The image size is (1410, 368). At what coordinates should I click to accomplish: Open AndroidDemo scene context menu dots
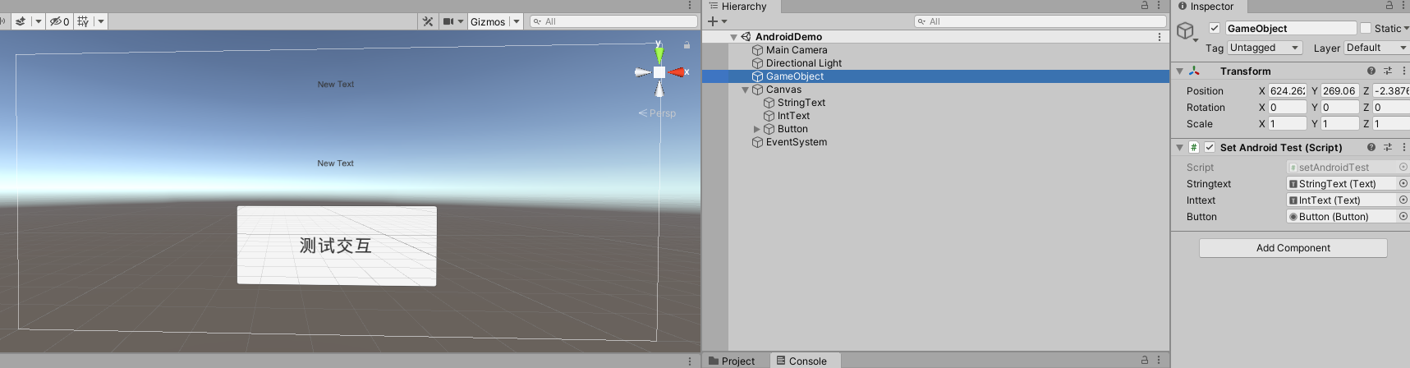pyautogui.click(x=1160, y=37)
